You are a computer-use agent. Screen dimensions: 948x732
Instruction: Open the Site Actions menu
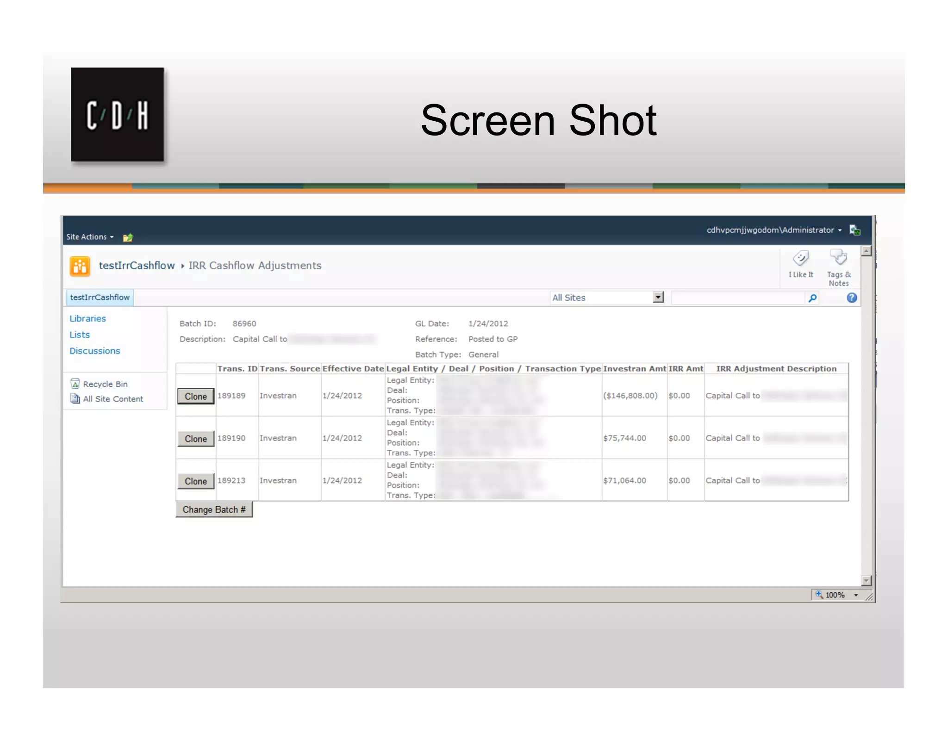click(x=89, y=236)
